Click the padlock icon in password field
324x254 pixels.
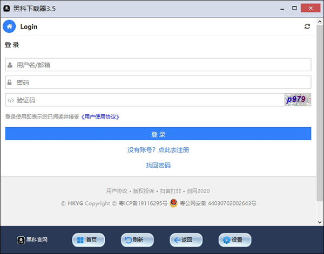[x=10, y=83]
